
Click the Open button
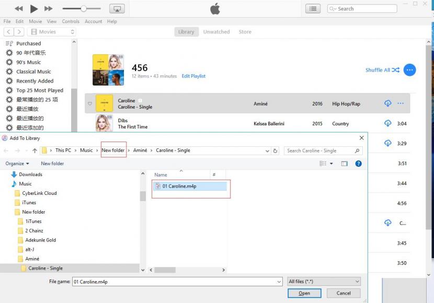[304, 293]
